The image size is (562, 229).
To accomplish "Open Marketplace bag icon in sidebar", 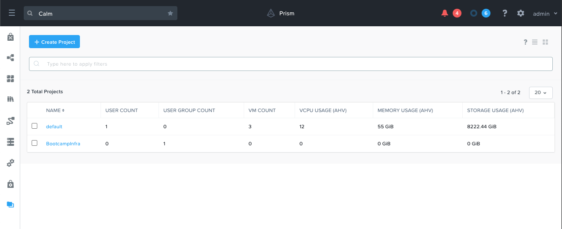I will (11, 37).
